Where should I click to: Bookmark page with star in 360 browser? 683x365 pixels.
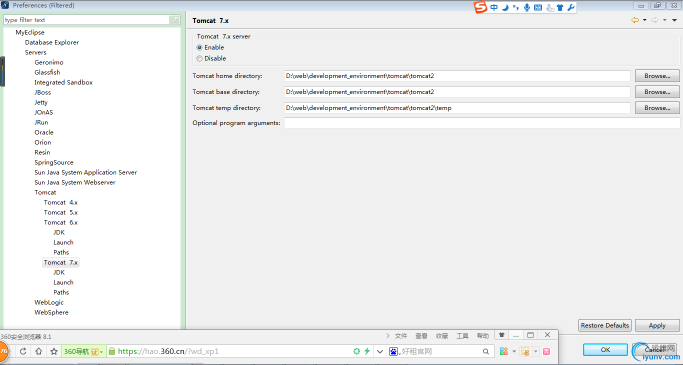[54, 351]
